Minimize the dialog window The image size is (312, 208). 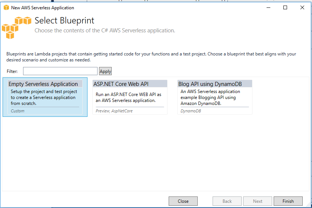(268, 7)
